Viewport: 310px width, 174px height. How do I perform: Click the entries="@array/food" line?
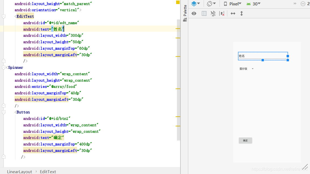(46, 87)
